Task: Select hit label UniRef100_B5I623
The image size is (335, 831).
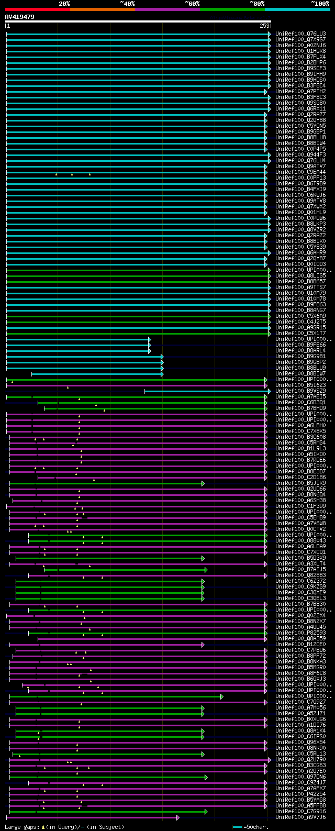Action: 300,385
